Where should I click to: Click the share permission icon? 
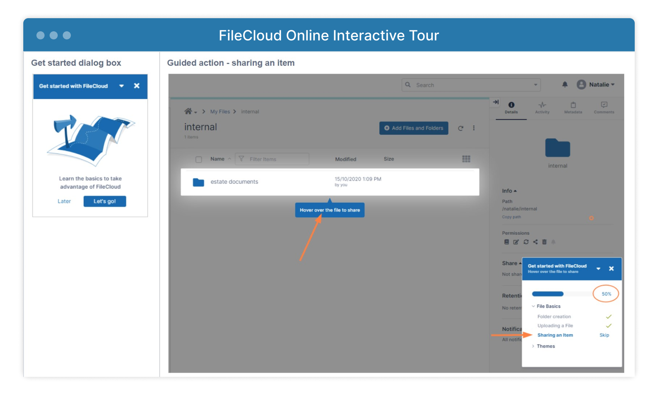[535, 242]
